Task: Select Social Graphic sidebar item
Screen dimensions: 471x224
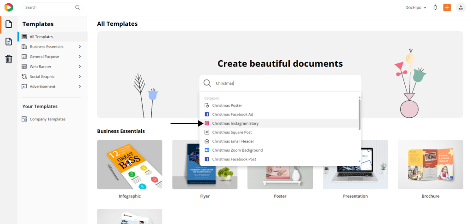Action: pos(52,76)
